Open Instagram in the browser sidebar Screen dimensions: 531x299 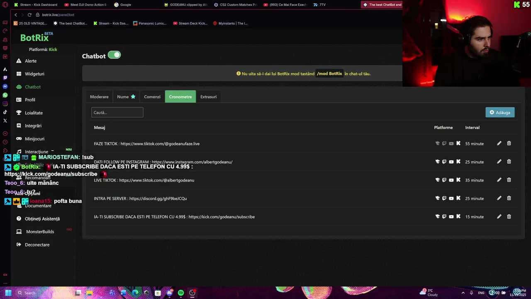tap(5, 103)
